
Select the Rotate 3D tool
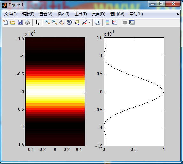[x=69, y=22]
